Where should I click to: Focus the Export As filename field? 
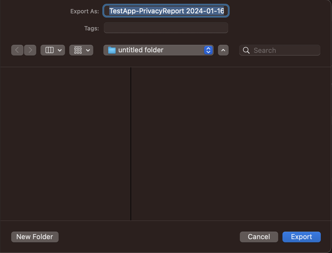(x=166, y=11)
